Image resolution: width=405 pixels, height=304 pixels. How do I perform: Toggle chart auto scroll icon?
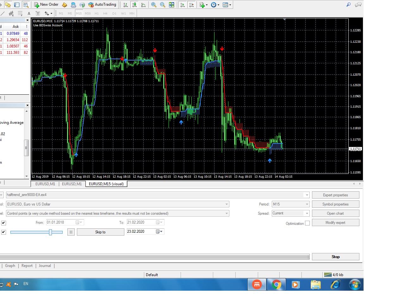click(x=183, y=5)
